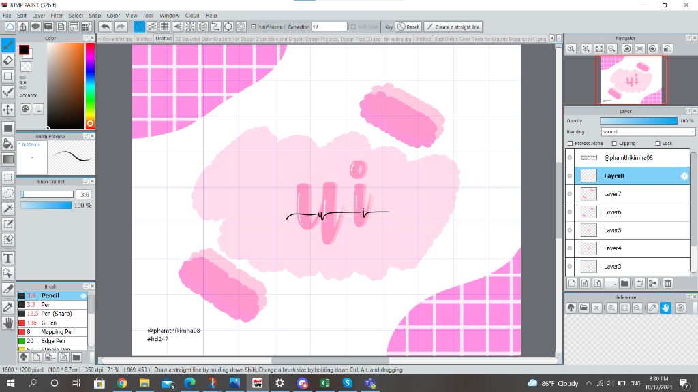Select the G Pen brush
Viewport: 698px width, 392px height.
click(52, 323)
